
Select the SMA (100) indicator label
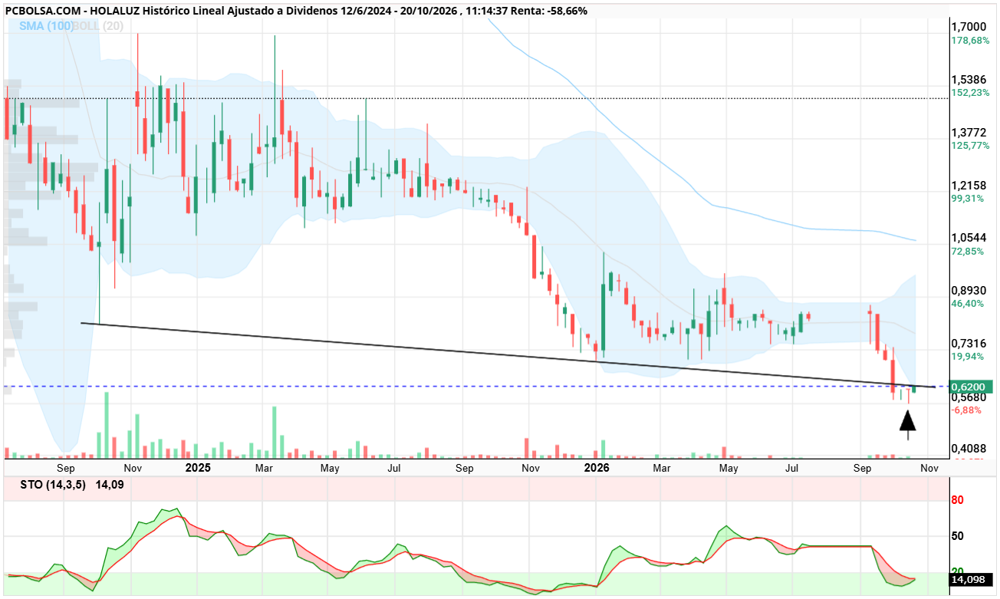pyautogui.click(x=47, y=26)
